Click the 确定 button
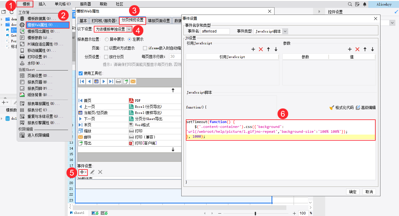Viewport: 399px width, 216px height. [x=353, y=192]
